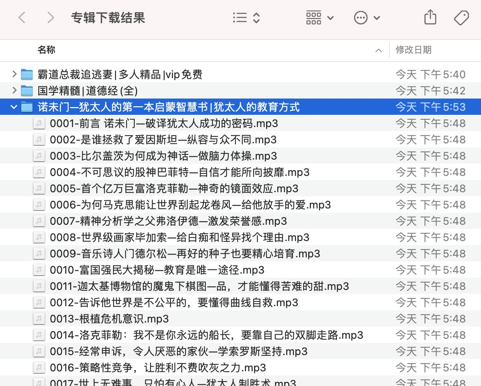
Task: Click audio icon of 0001-前言 file
Action: point(39,123)
